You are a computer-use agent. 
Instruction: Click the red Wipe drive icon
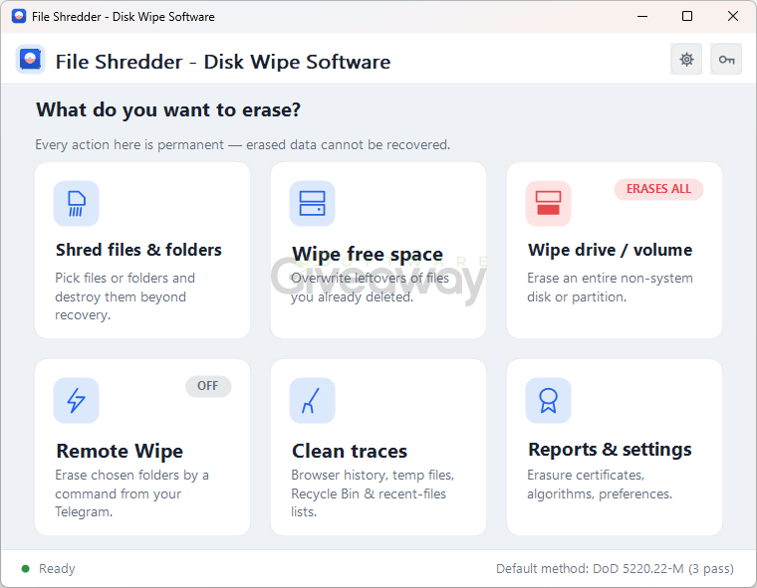[x=549, y=204]
